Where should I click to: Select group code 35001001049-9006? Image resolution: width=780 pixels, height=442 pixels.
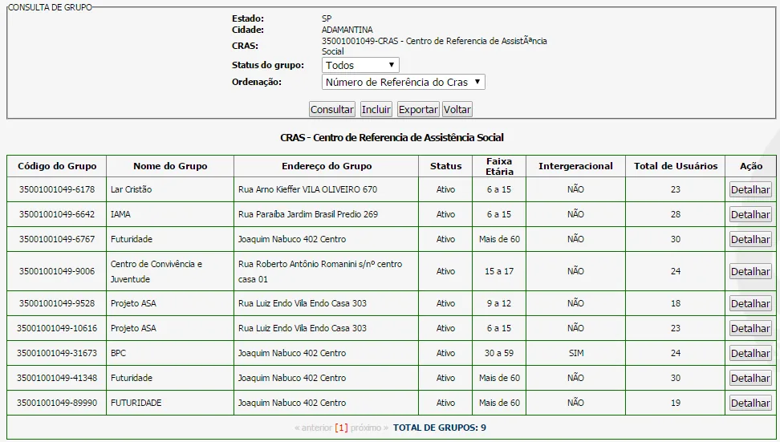(x=57, y=271)
